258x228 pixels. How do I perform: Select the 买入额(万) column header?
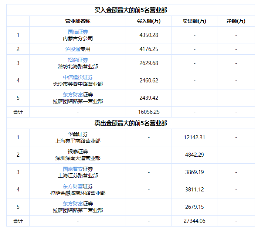tap(149, 21)
